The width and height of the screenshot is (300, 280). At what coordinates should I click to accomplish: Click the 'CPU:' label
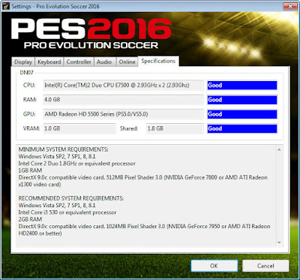(29, 86)
